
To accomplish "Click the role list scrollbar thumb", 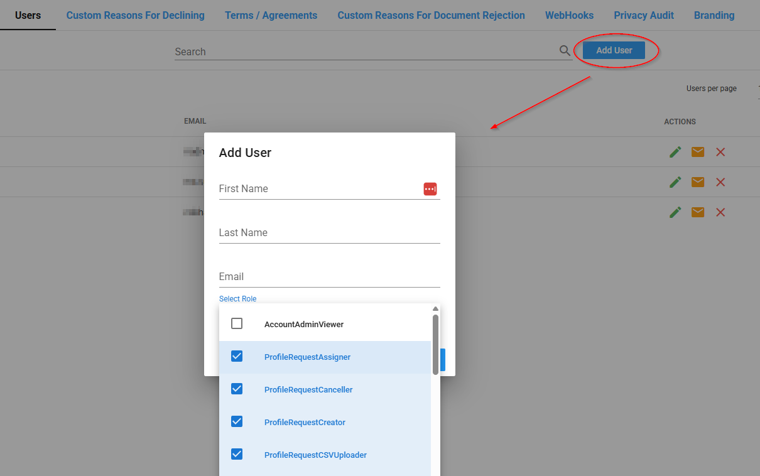I will 435,345.
